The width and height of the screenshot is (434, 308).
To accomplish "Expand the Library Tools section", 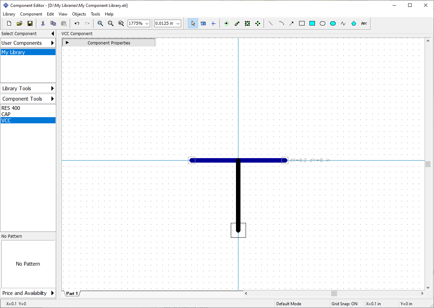I will point(28,89).
